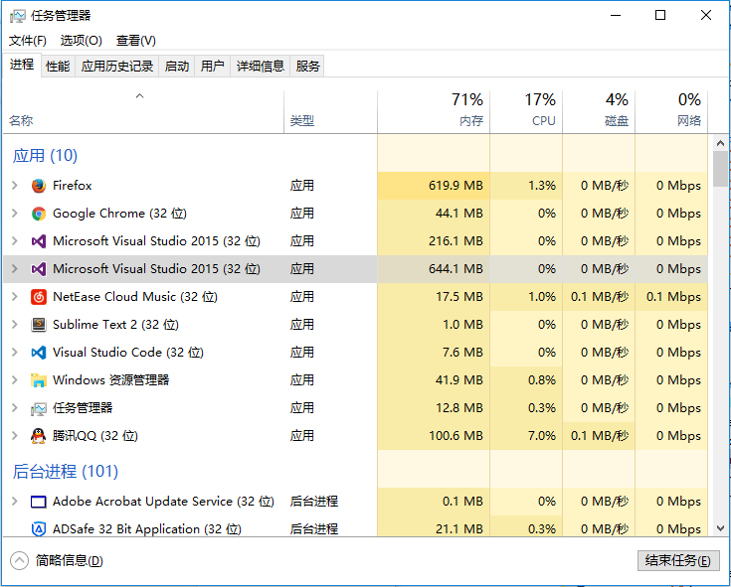Click 腾讯QQ CPU value 7.0%
The image size is (731, 587).
point(542,436)
